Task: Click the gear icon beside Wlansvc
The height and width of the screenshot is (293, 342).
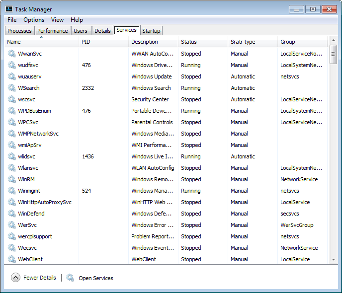Action: 12,168
